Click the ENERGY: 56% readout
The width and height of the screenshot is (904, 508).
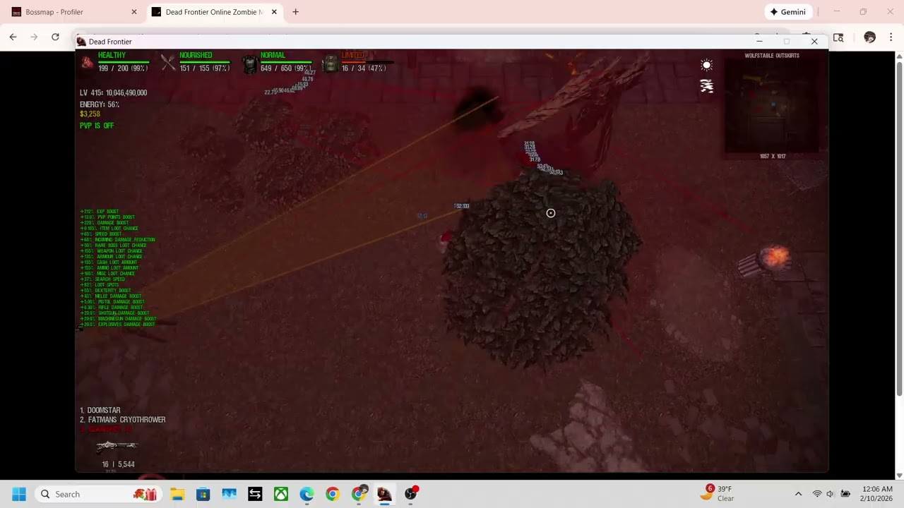click(100, 104)
